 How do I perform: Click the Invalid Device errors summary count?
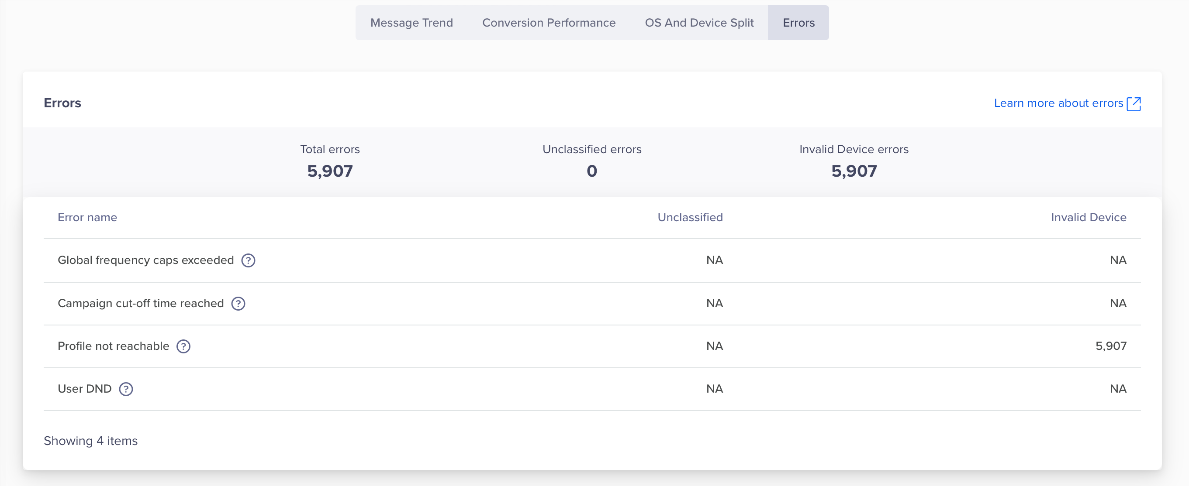(x=854, y=171)
